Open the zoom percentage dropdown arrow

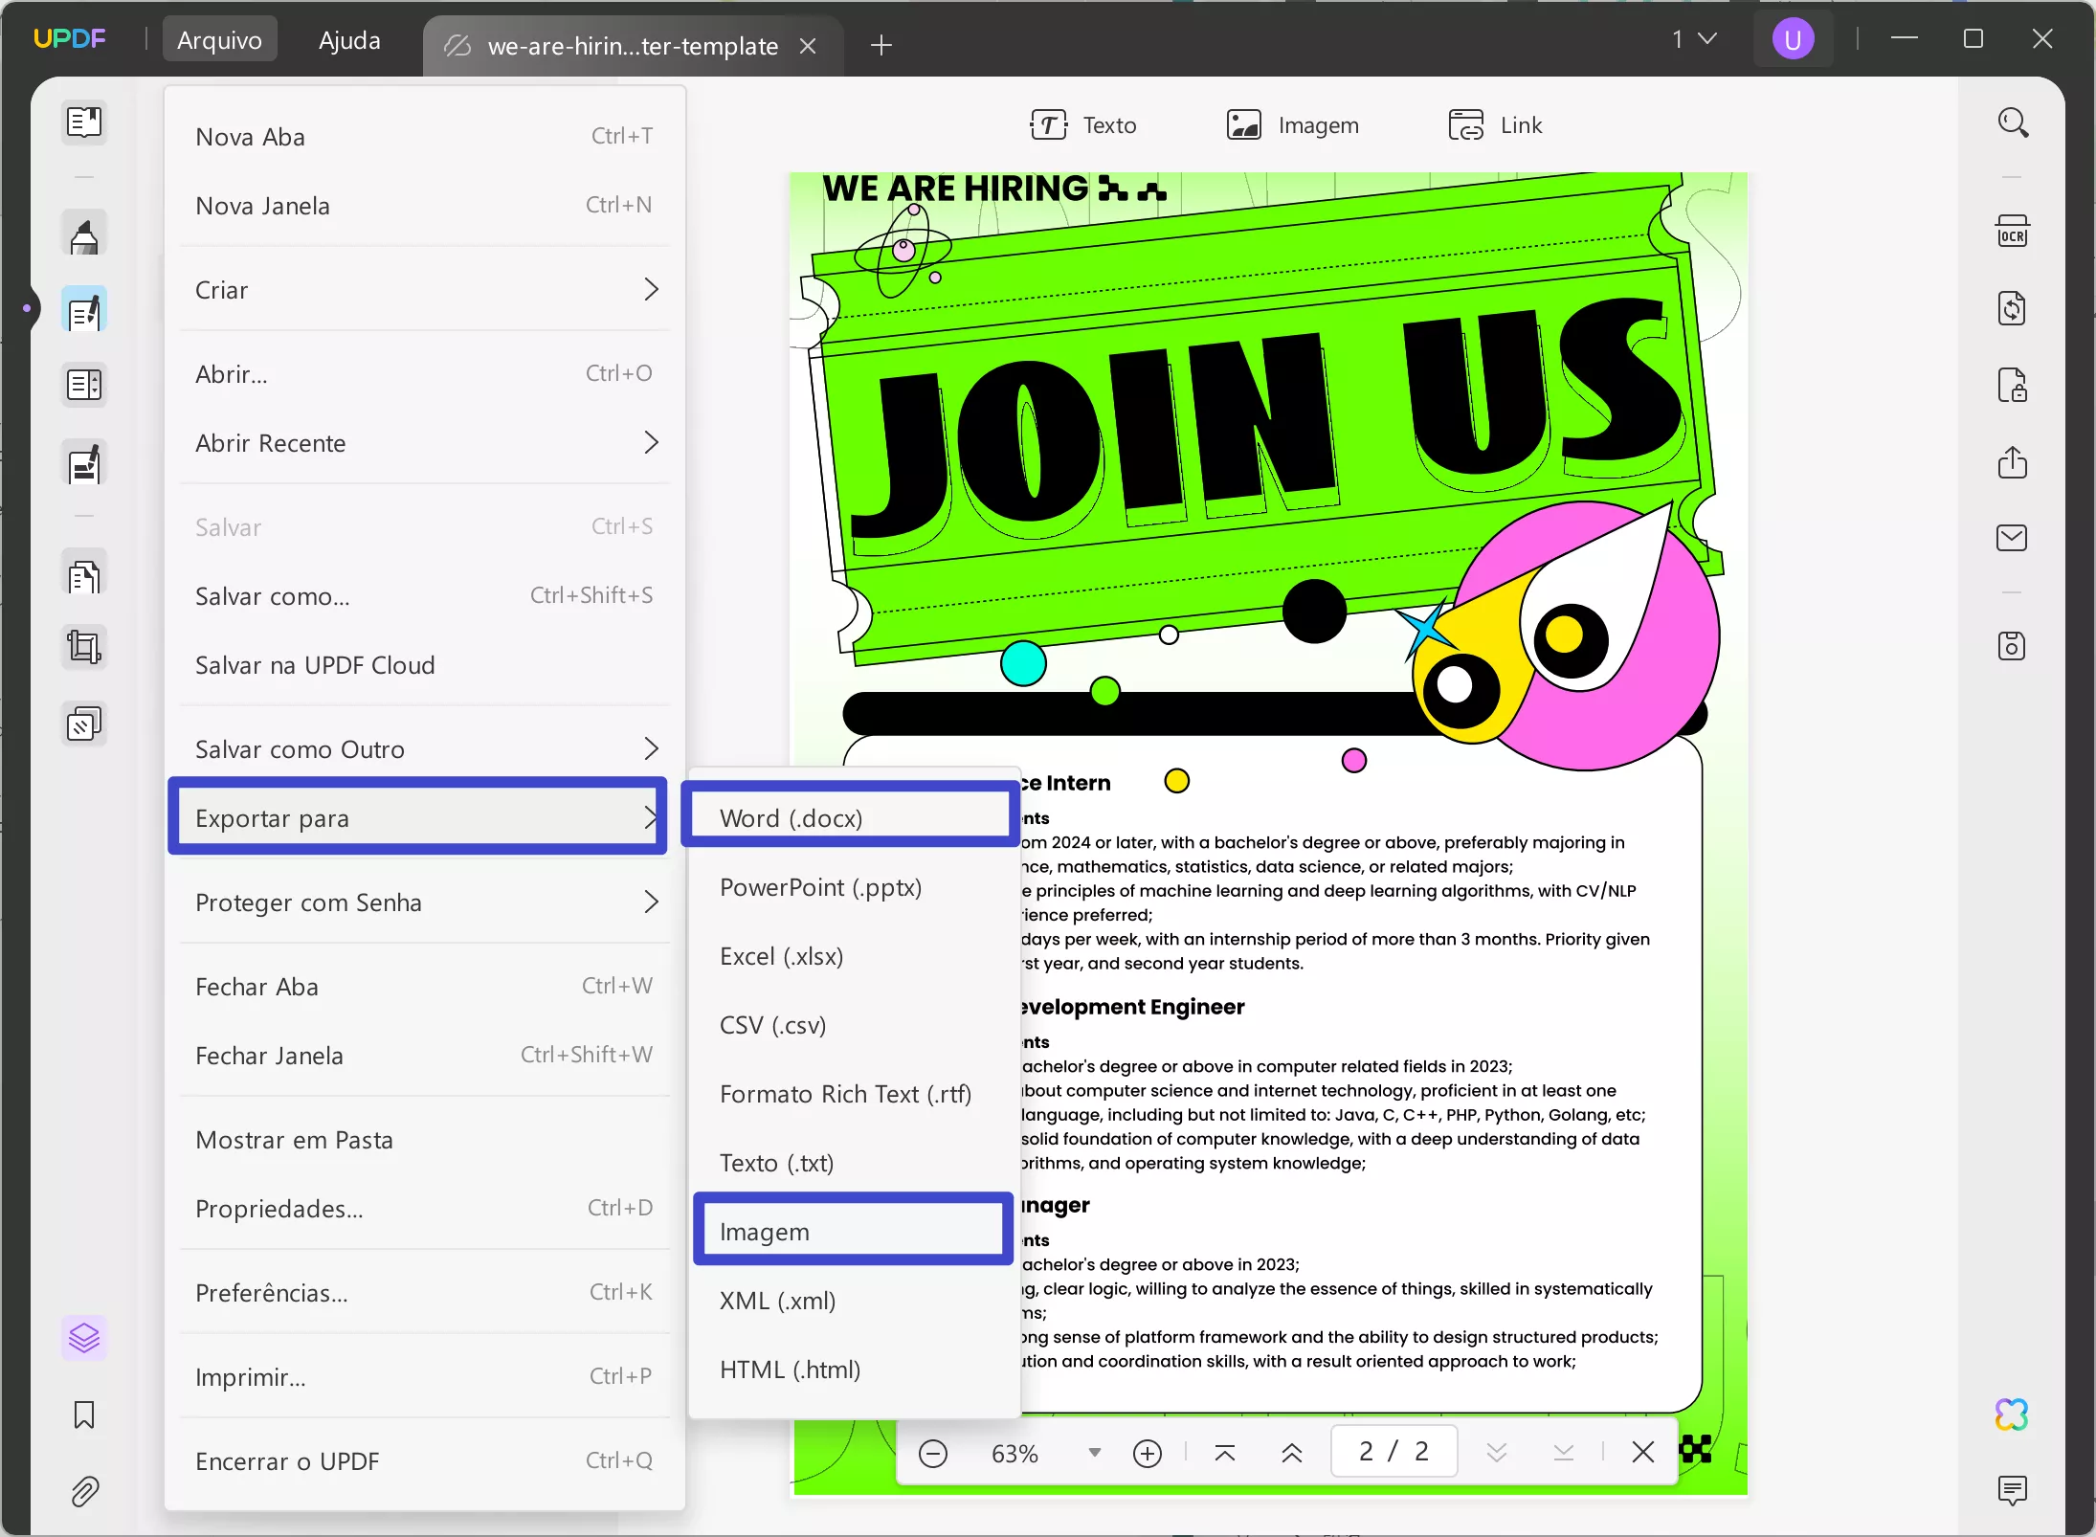click(1094, 1453)
